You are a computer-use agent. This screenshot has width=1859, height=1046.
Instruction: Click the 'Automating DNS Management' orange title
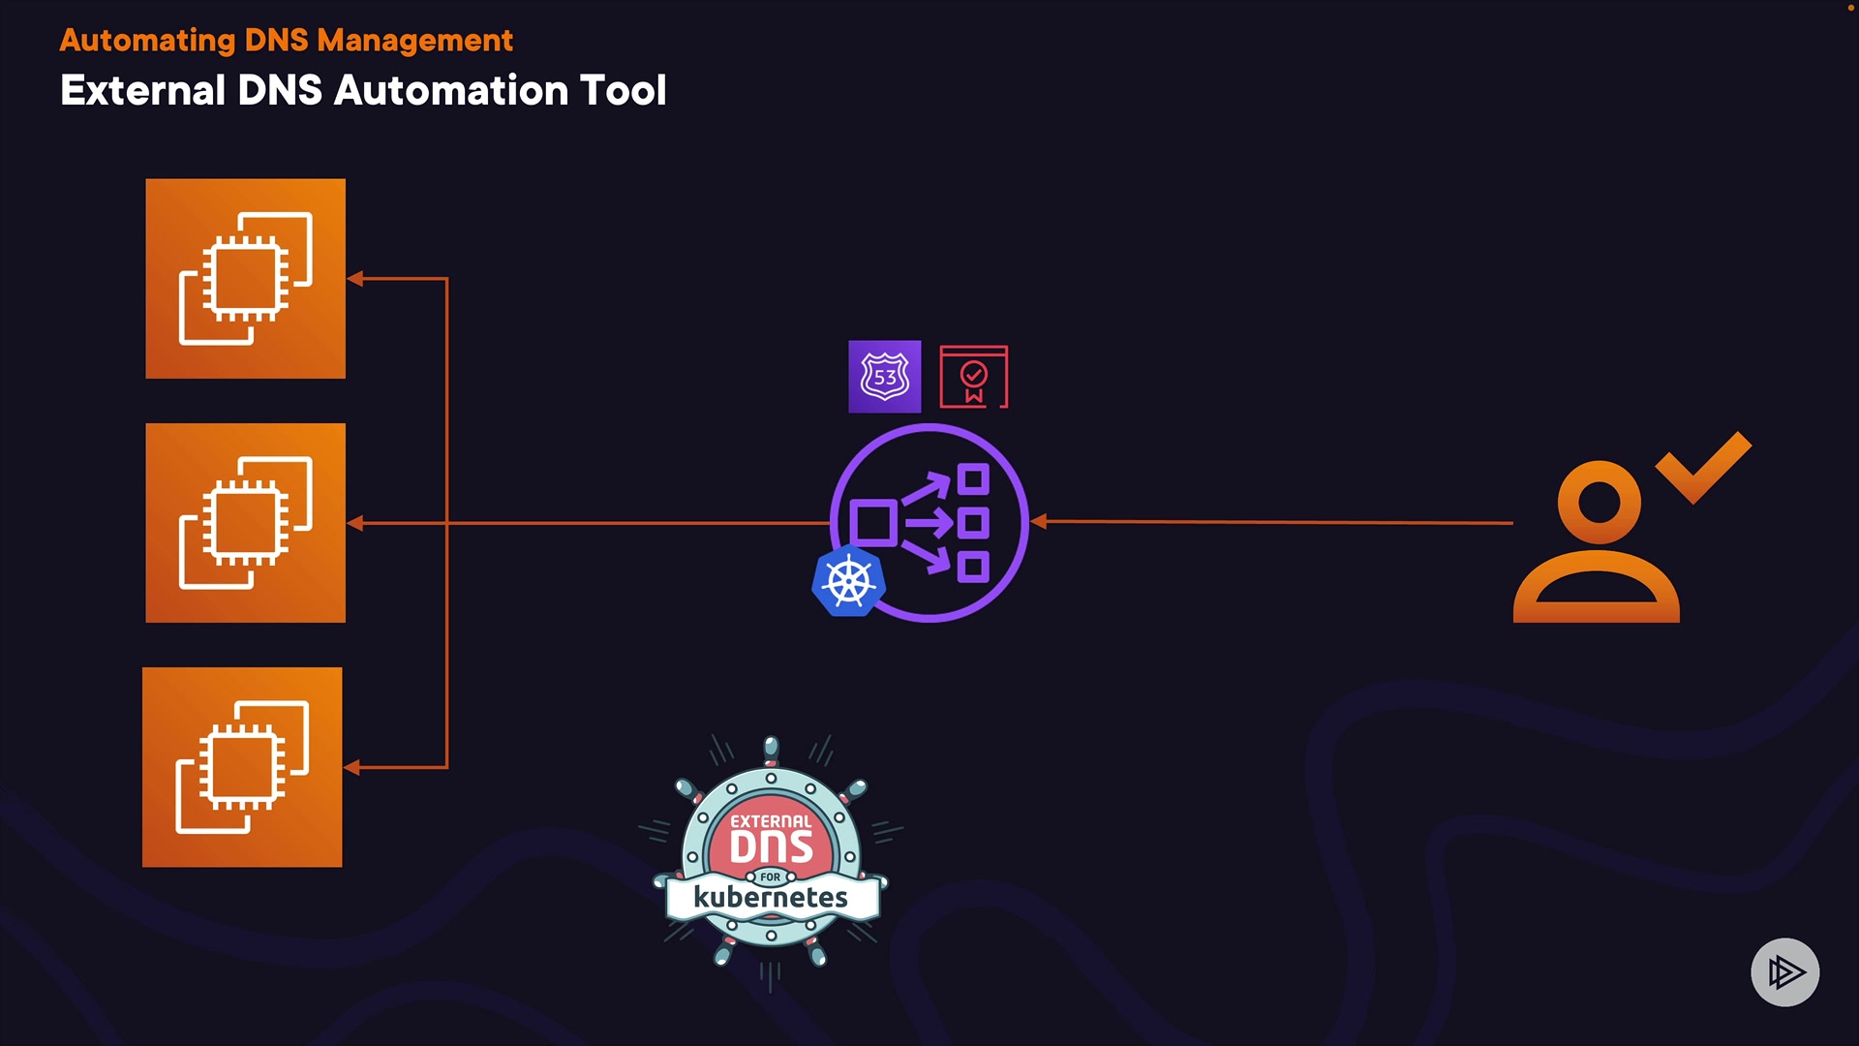[286, 40]
